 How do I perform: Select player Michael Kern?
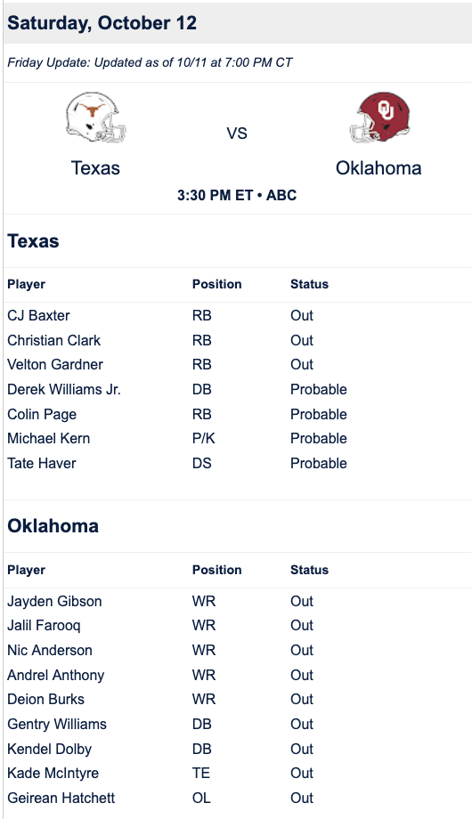click(x=49, y=439)
